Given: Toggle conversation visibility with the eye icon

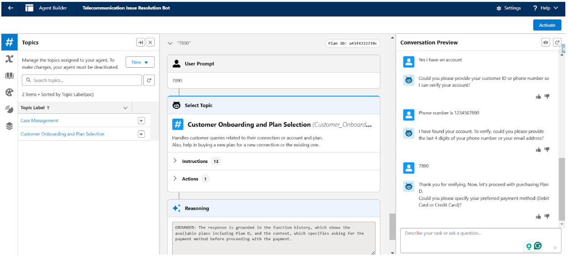Looking at the screenshot, I should click(x=545, y=42).
